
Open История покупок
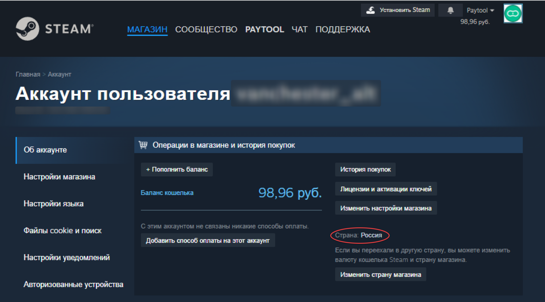coord(365,170)
